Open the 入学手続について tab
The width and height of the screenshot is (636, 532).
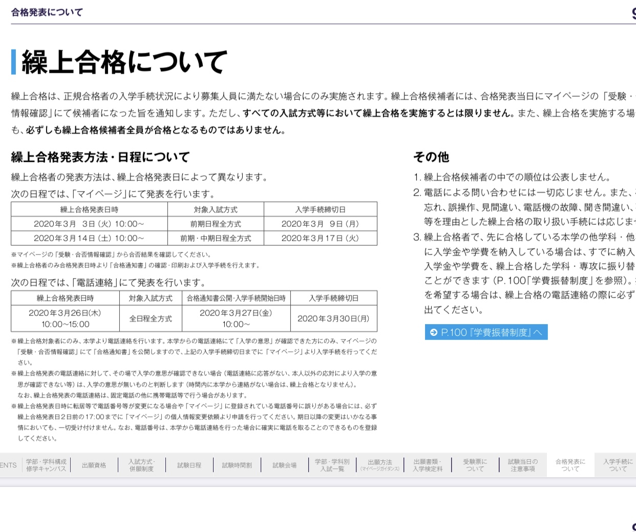pos(617,465)
